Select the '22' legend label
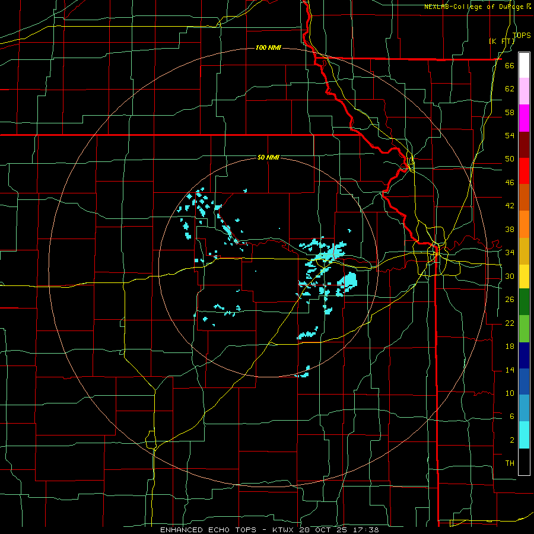The image size is (534, 534). [x=510, y=323]
